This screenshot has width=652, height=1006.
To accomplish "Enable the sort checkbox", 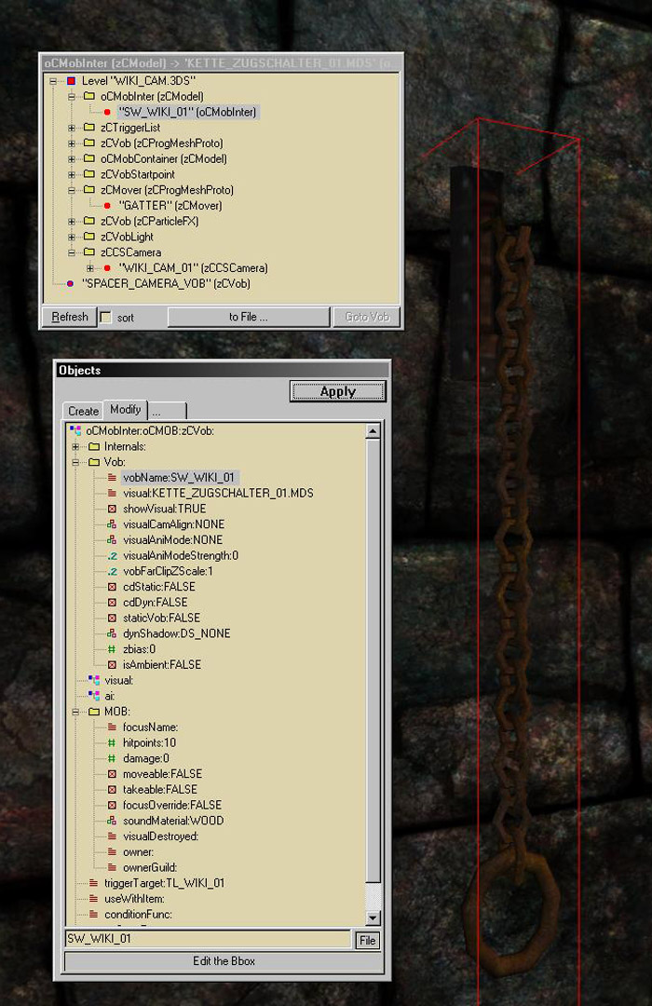I will coord(105,318).
